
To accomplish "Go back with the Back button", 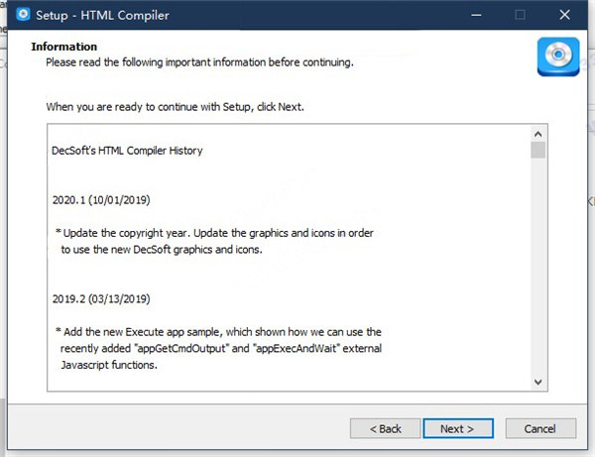I will (x=385, y=428).
